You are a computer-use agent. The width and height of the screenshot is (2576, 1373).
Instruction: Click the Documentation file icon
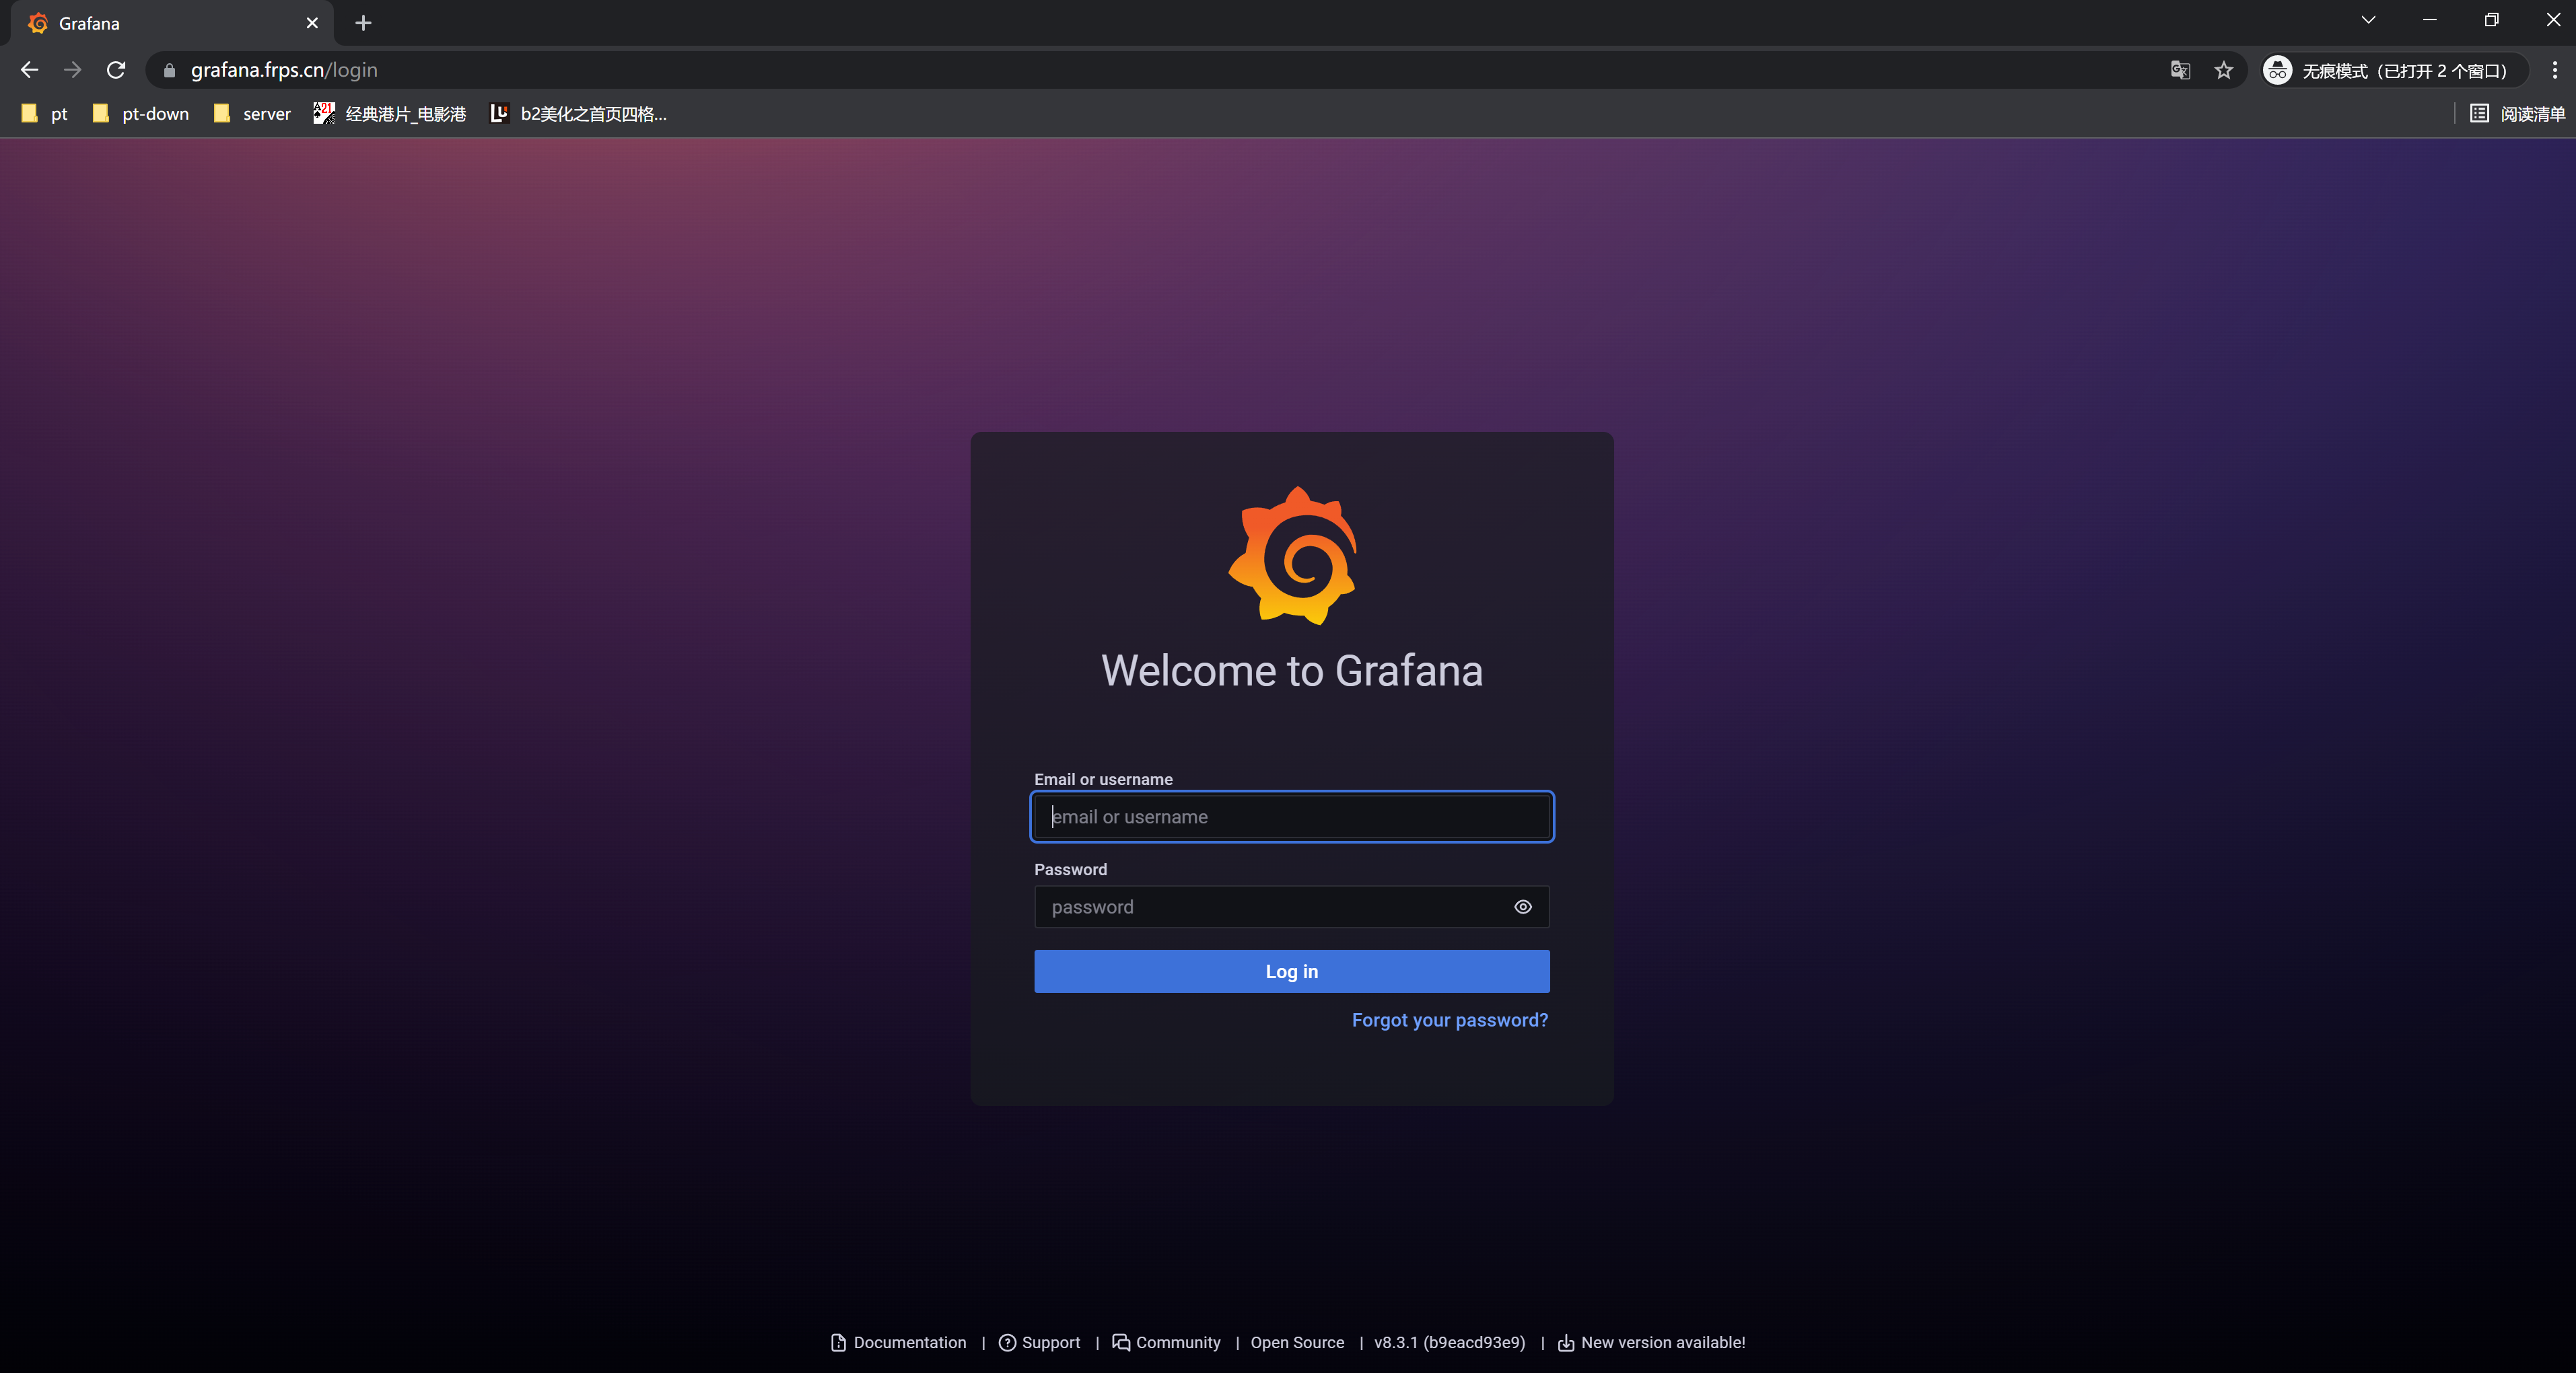[838, 1342]
